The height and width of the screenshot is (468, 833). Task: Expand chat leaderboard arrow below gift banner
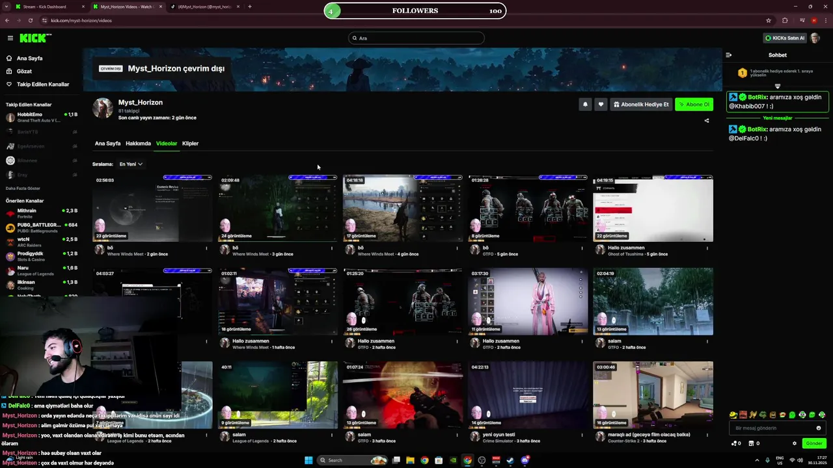coord(777,86)
